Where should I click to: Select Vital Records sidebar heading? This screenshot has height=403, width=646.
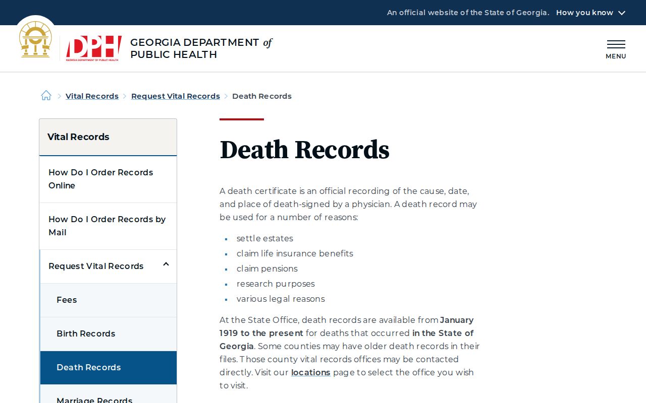click(x=108, y=137)
